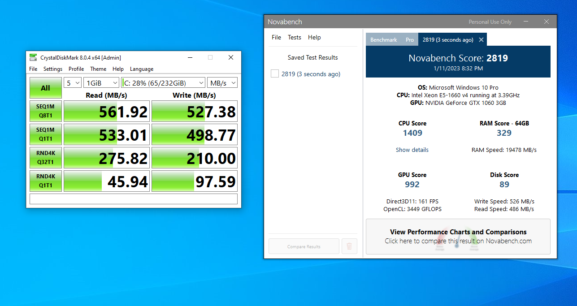Click the empty status field in CrystalDiskMark

click(x=134, y=198)
